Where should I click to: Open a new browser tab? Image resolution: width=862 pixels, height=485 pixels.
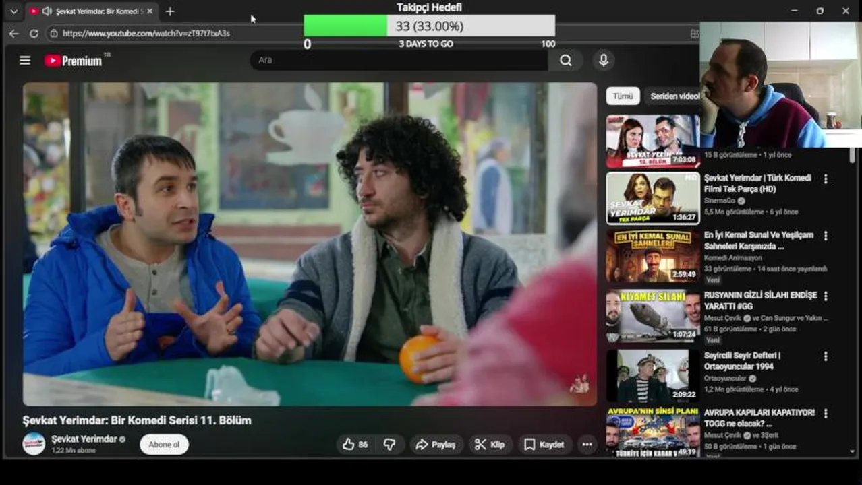(170, 11)
